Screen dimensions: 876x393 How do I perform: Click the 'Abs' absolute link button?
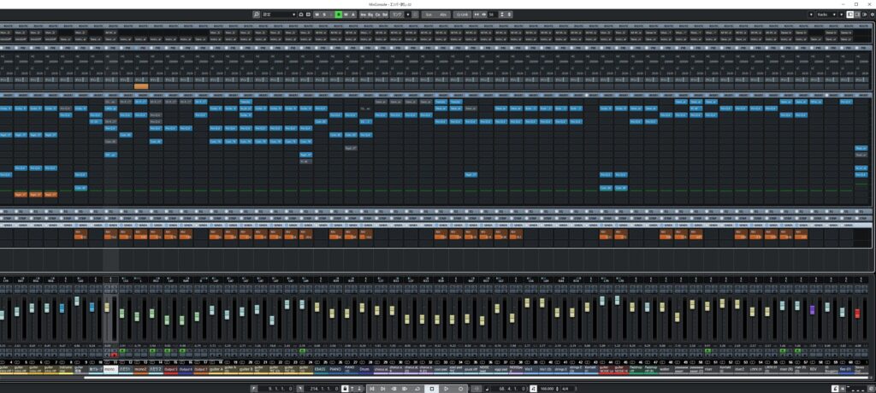click(442, 15)
